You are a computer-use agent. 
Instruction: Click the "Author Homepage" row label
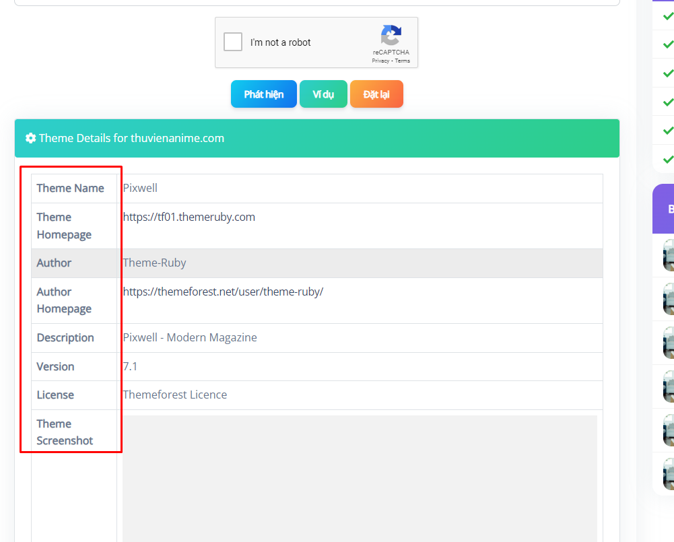[64, 300]
